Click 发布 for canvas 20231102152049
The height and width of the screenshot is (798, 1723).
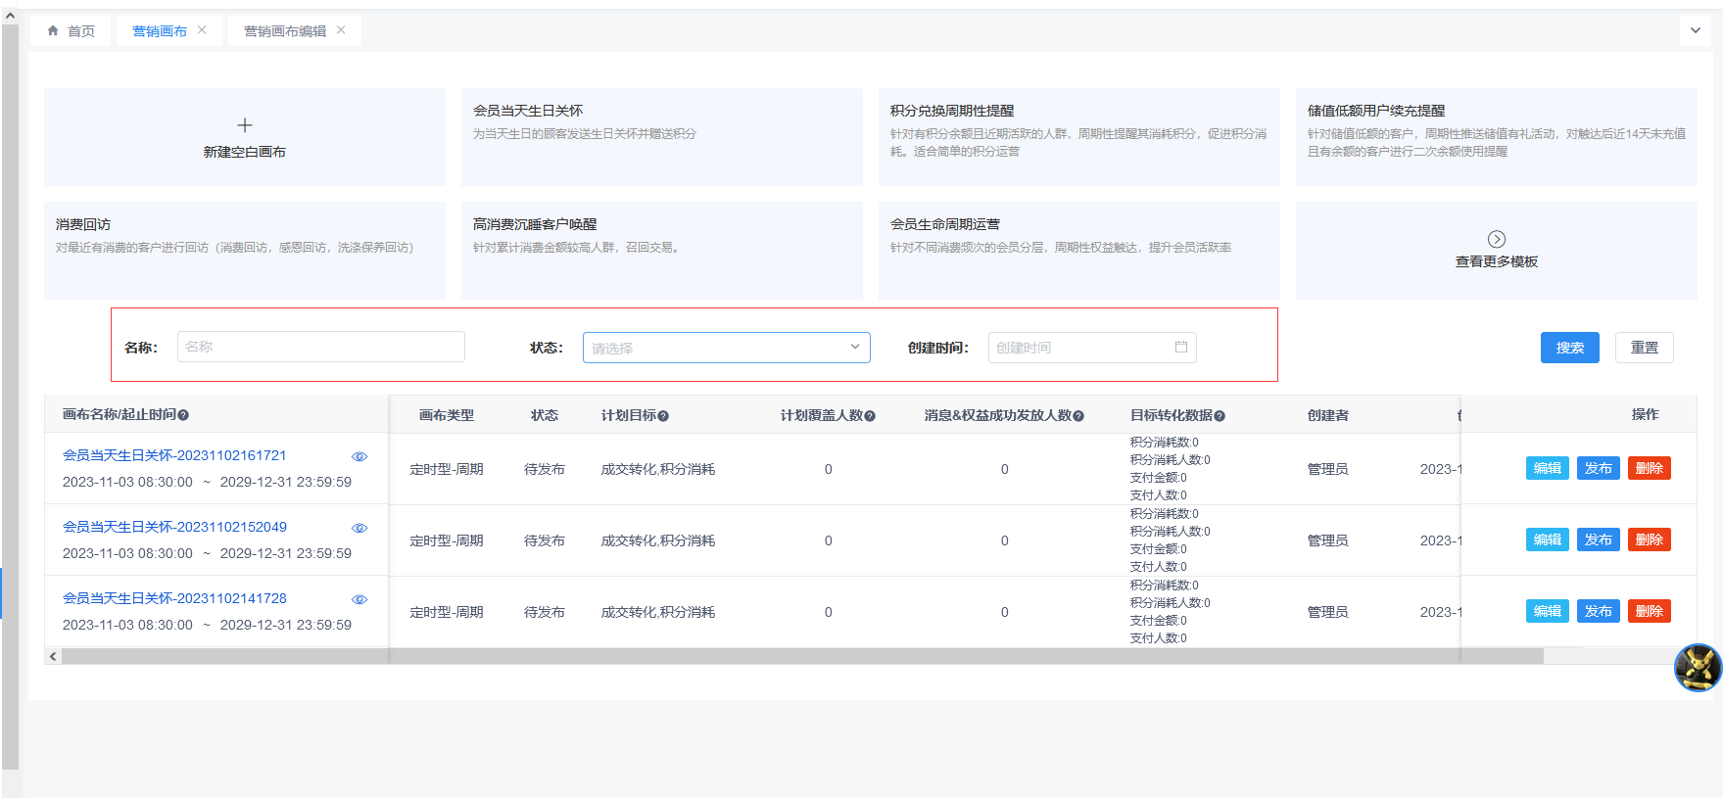pyautogui.click(x=1599, y=540)
